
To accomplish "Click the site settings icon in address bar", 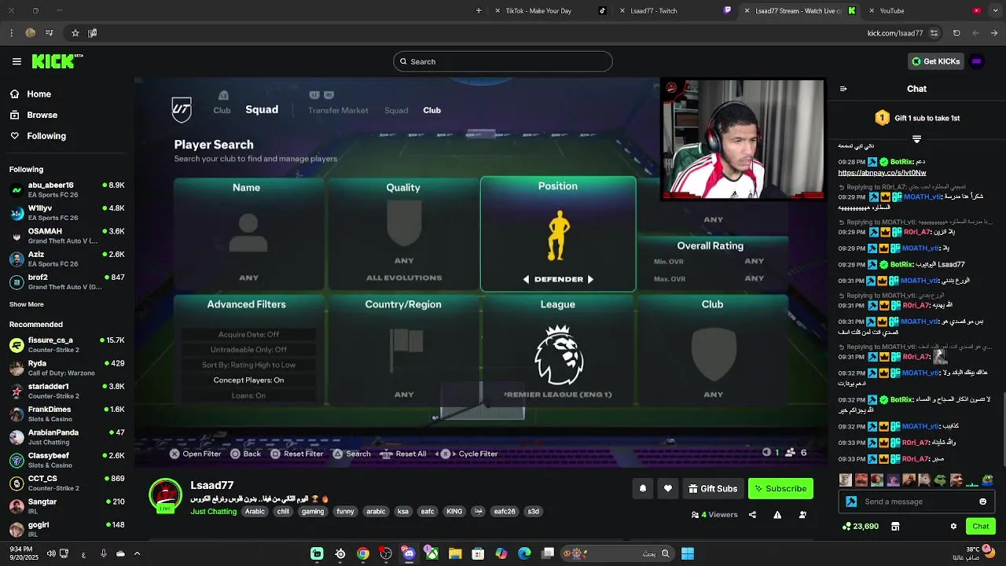I will point(934,33).
